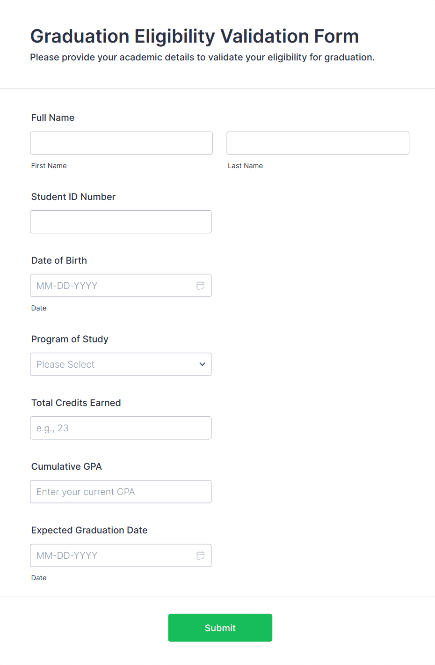Open the Expected Graduation Date calendar icon
This screenshot has height=665, width=435.
201,555
